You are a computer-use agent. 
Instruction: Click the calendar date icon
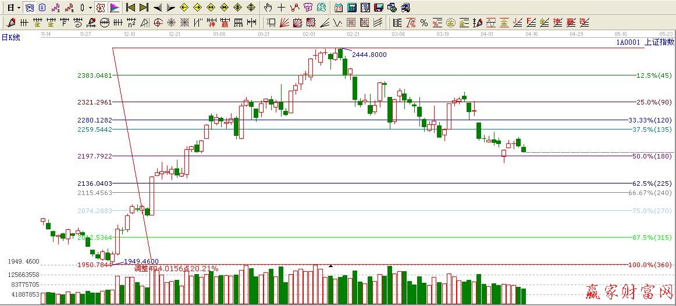[339, 8]
